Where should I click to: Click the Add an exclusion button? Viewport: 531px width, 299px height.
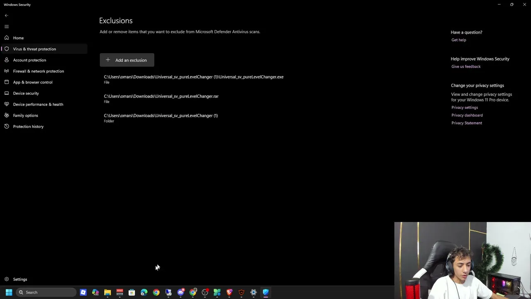(x=127, y=60)
